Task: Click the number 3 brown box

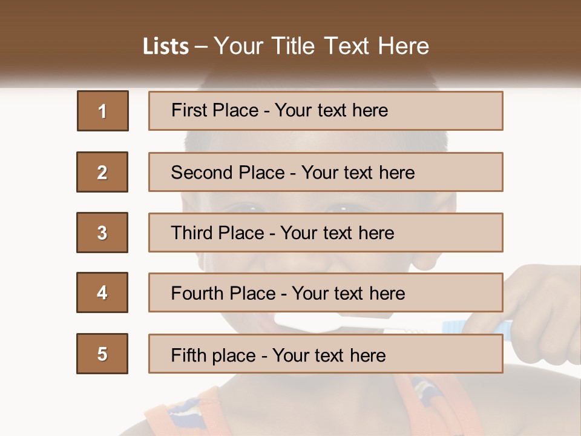Action: click(102, 233)
